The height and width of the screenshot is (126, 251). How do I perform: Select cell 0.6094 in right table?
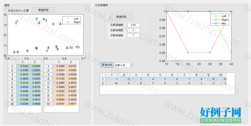click(59, 99)
